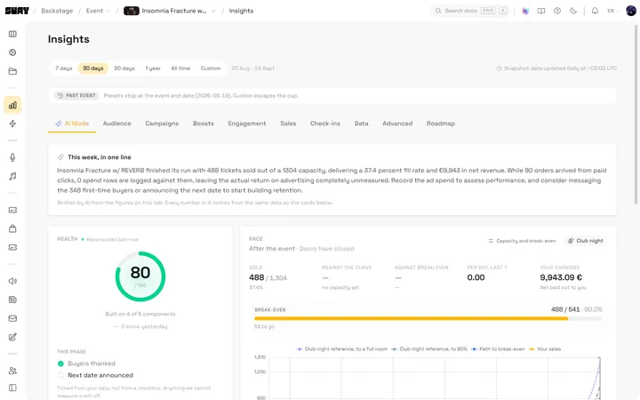Open the Club night selector
This screenshot has width=640, height=400.
[x=586, y=241]
